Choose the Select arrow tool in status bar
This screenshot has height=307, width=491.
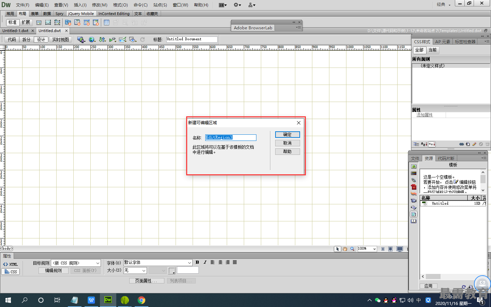338,249
